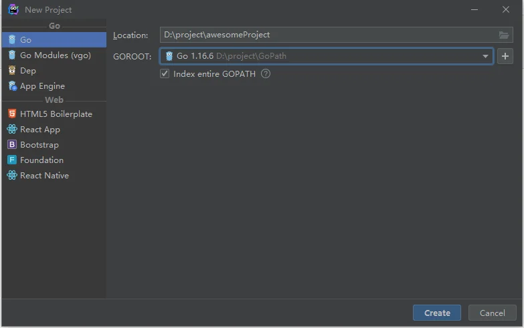524x328 pixels.
Task: Pick the Bootstrap B icon
Action: 12,144
